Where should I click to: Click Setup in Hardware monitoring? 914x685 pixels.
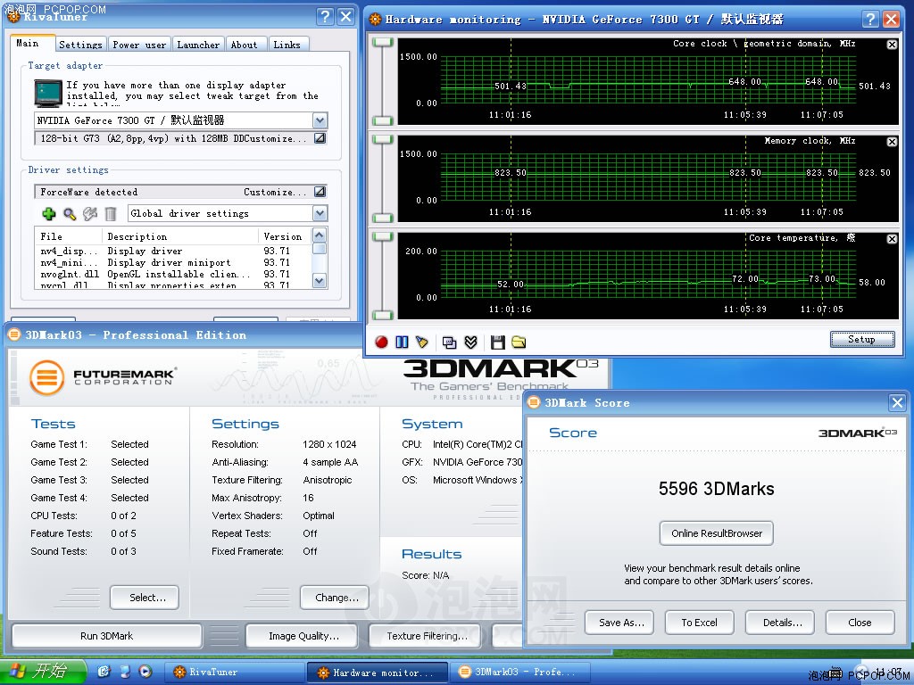point(862,340)
